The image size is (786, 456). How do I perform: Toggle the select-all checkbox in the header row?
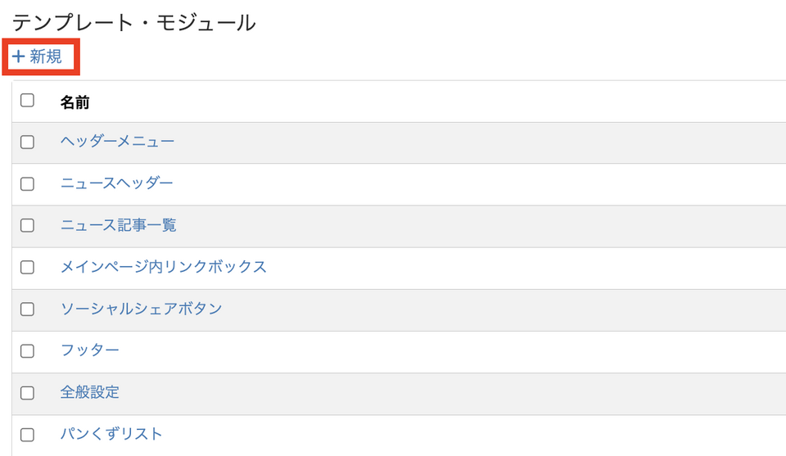(x=27, y=101)
